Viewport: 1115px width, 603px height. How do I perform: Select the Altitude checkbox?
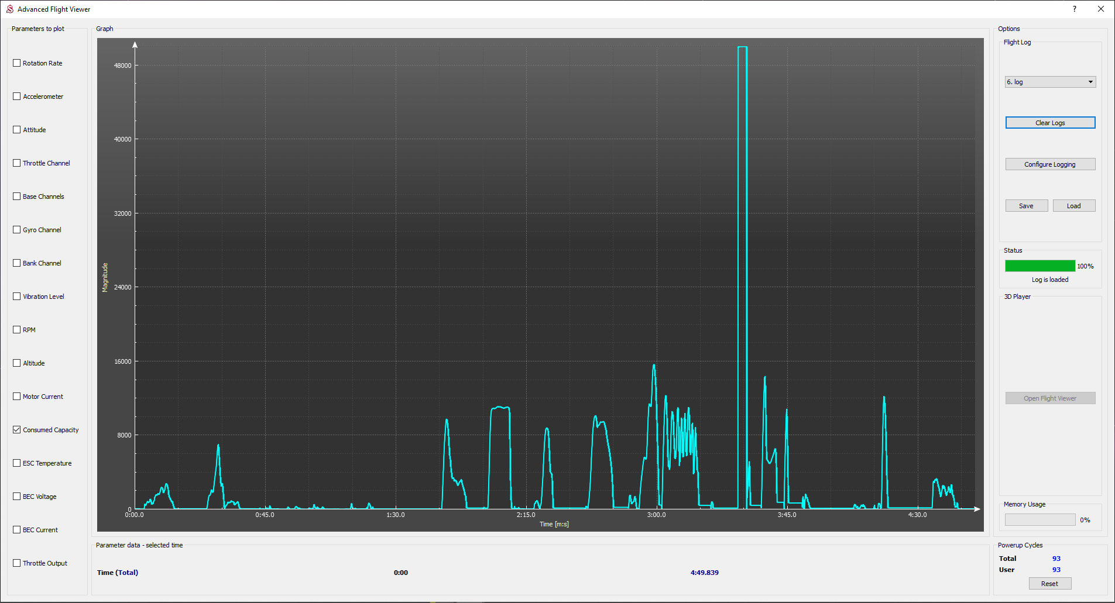pos(17,363)
